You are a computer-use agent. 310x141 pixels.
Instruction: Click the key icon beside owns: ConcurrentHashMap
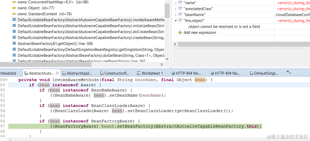pyautogui.click(x=14, y=2)
